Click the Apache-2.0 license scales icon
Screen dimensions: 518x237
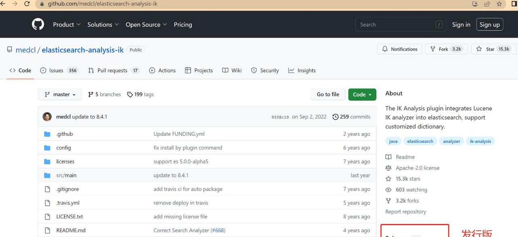(x=388, y=168)
